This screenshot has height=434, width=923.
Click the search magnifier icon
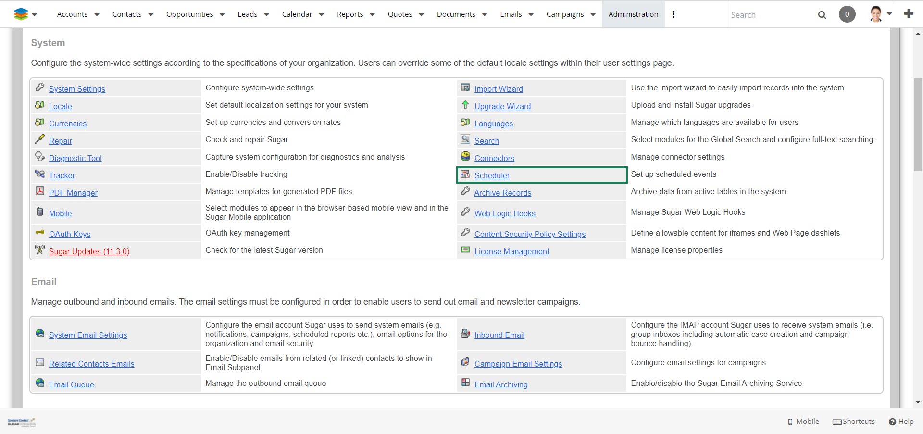pos(822,15)
